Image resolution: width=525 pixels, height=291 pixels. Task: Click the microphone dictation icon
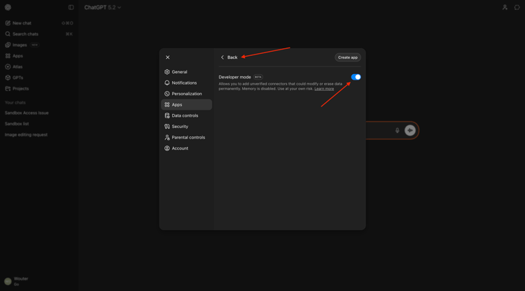click(397, 130)
